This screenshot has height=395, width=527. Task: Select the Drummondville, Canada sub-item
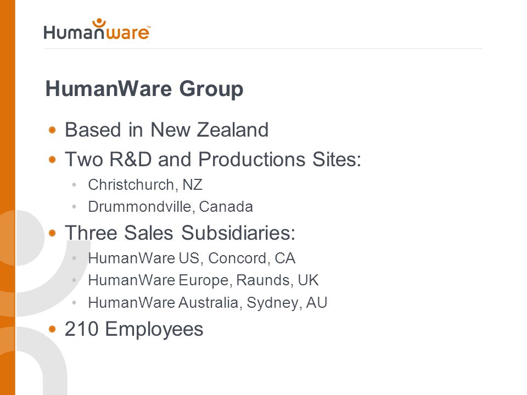(170, 207)
